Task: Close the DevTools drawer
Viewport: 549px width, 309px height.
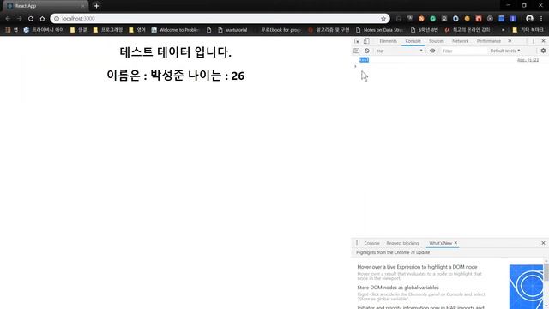Action: pos(543,243)
